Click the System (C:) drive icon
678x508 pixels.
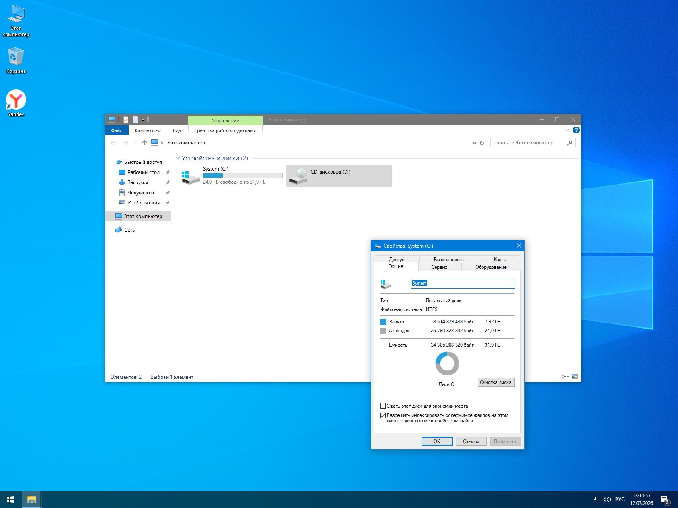coord(190,176)
